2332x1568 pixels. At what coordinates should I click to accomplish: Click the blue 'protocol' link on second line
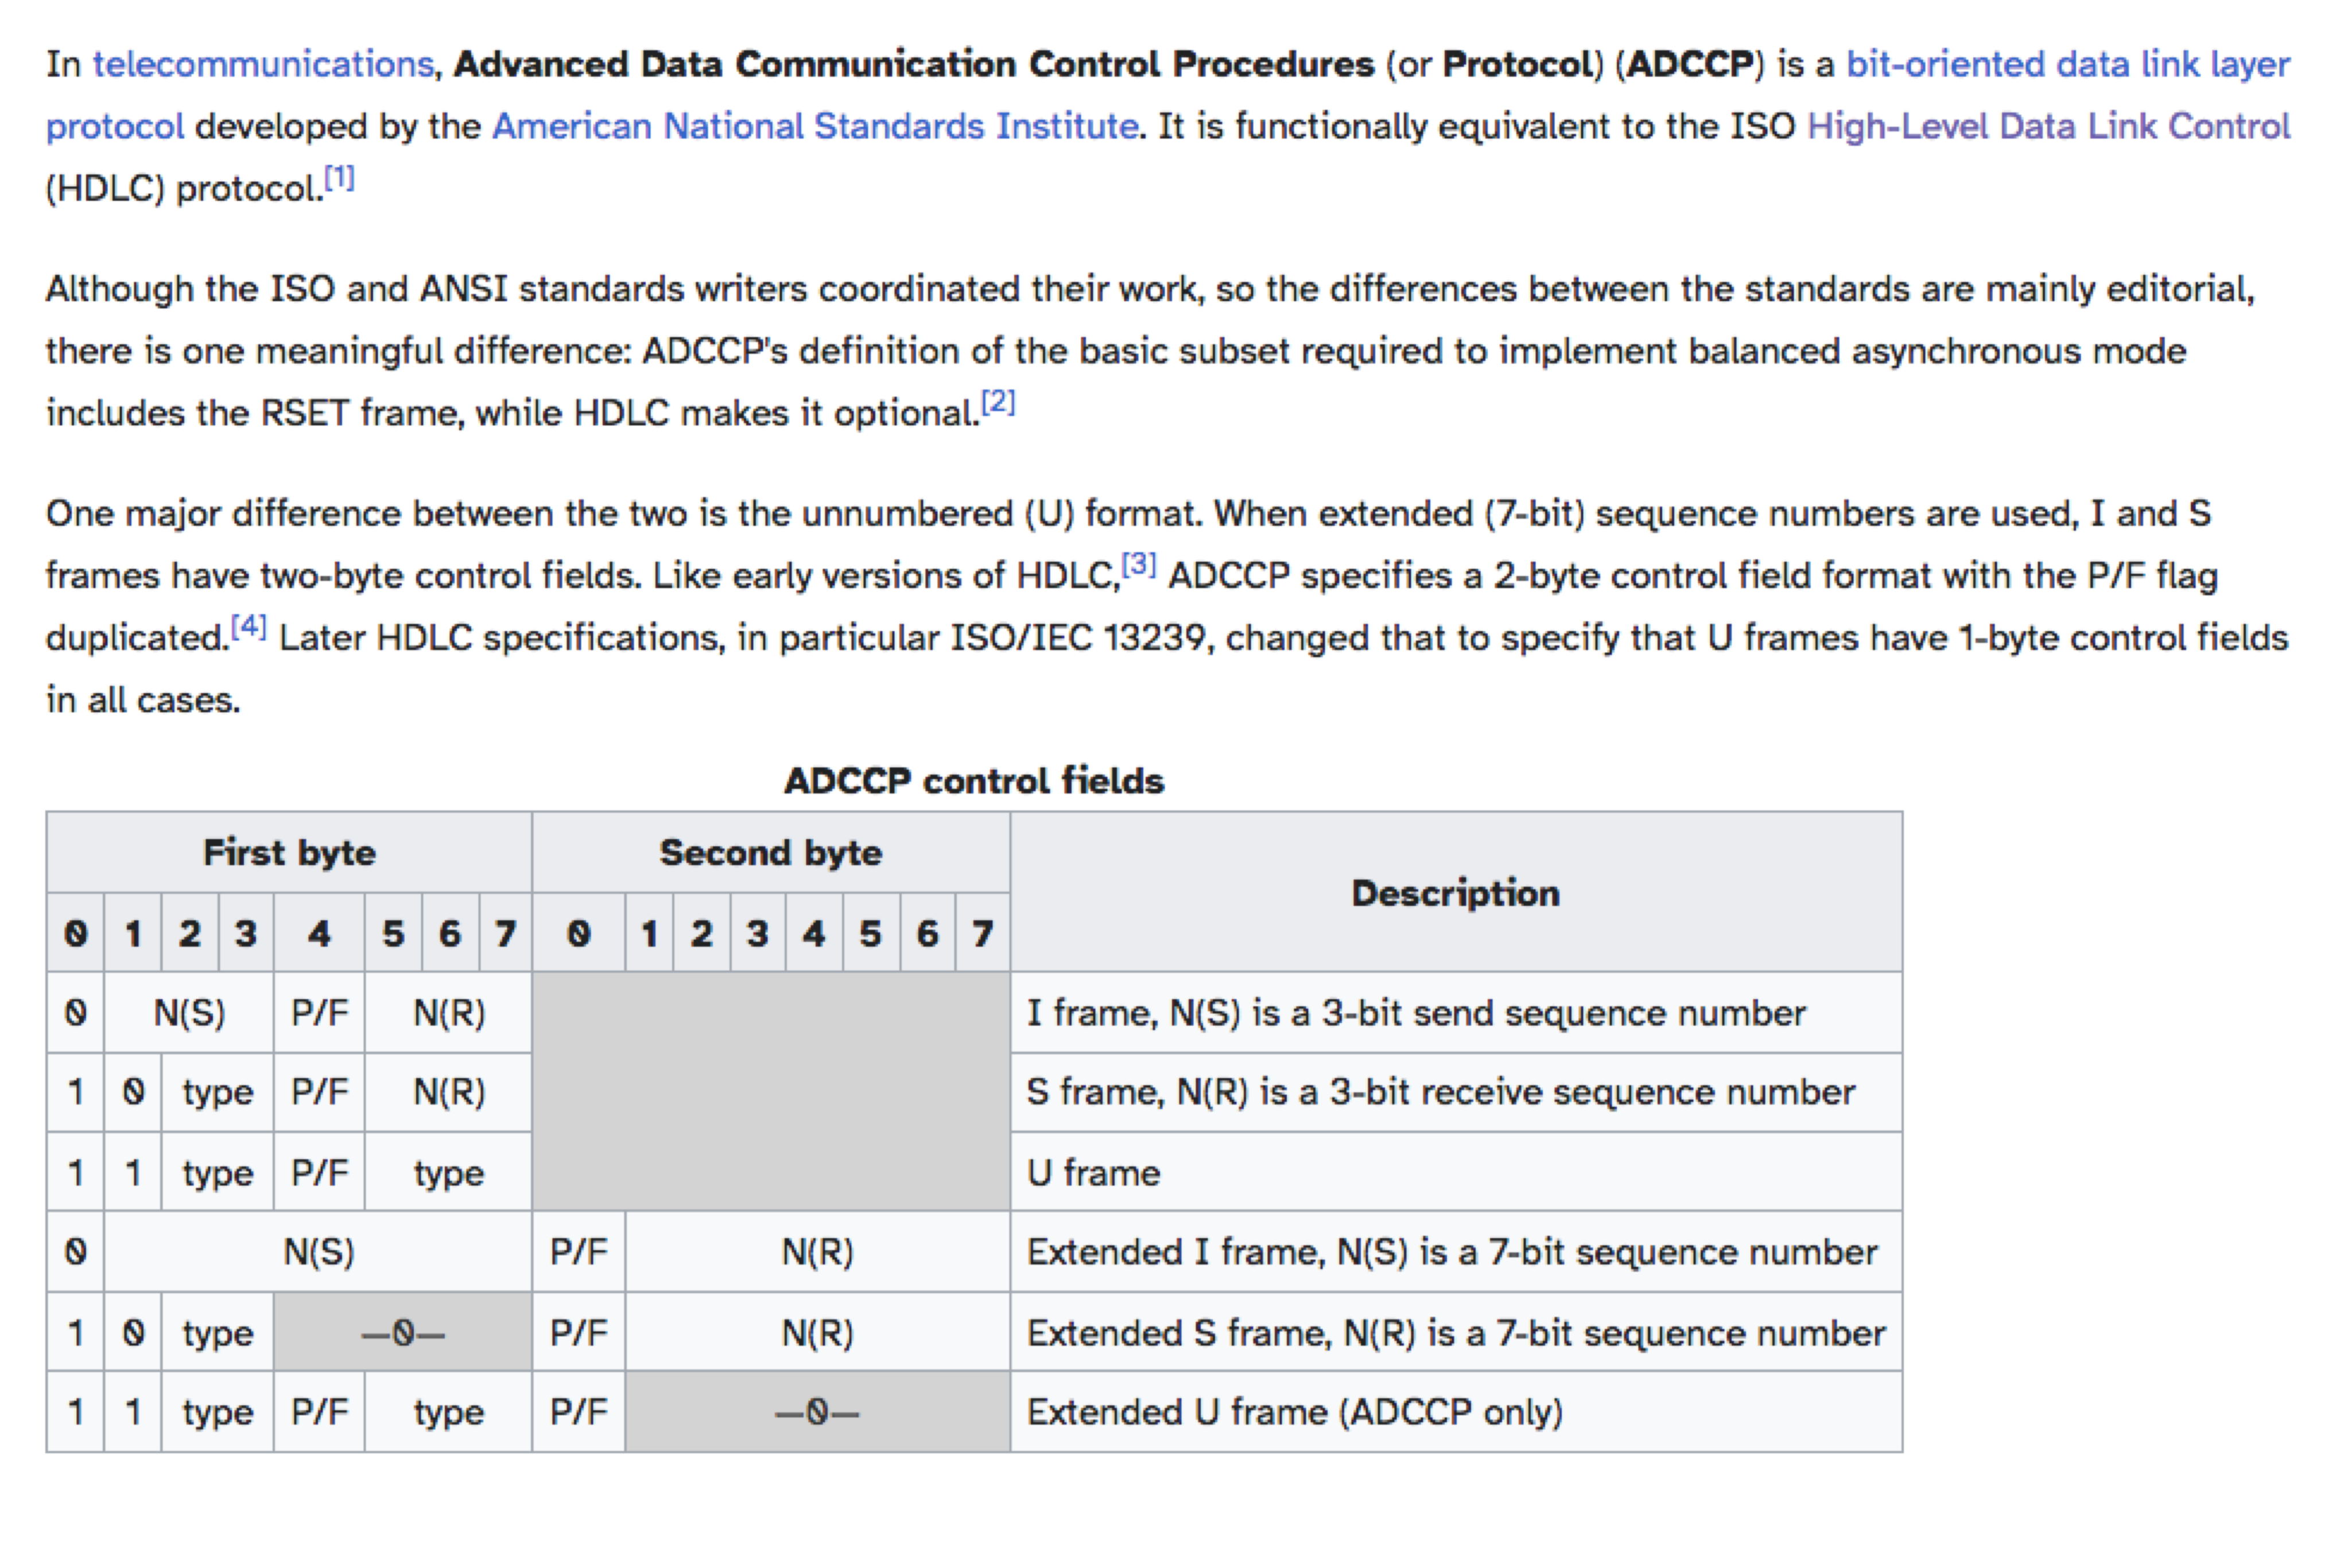click(x=115, y=126)
